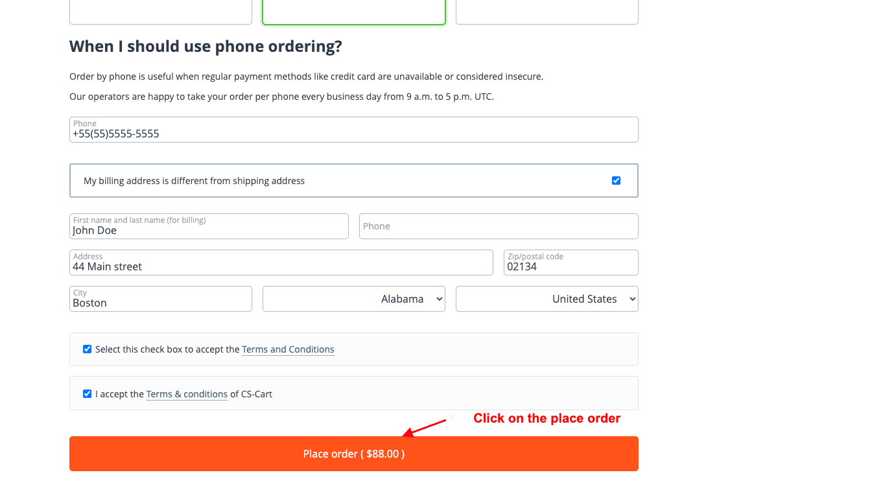Click the empty billing Phone field
Viewport: 894px width, 490px height.
coord(499,226)
